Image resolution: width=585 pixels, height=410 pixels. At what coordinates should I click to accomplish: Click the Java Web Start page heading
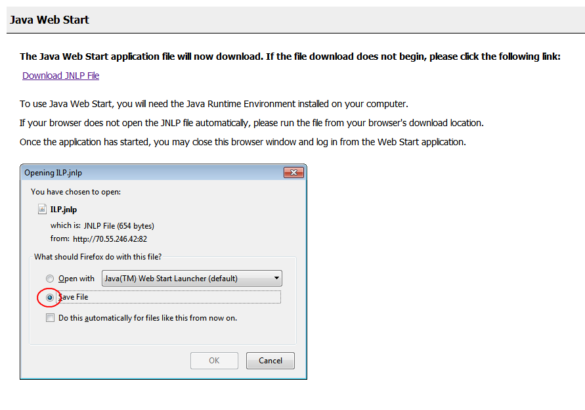point(50,20)
